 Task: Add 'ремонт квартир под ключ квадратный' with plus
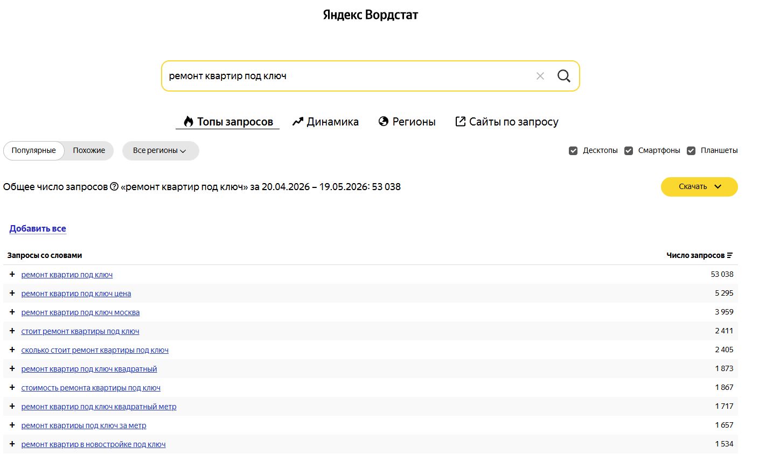pyautogui.click(x=12, y=368)
